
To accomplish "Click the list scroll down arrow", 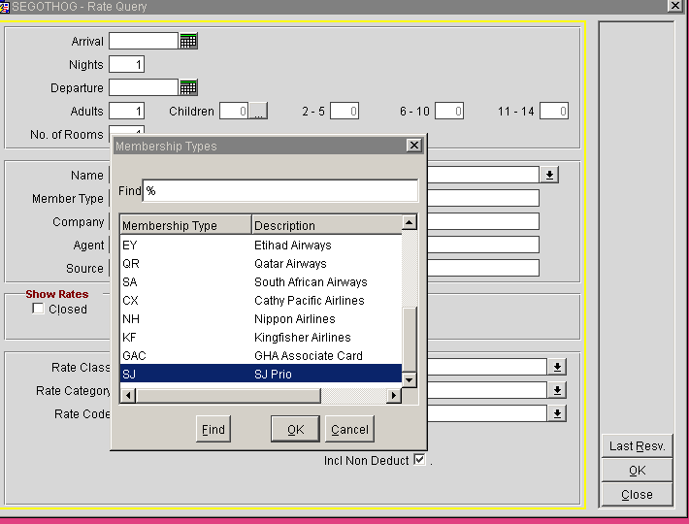I will tap(410, 379).
